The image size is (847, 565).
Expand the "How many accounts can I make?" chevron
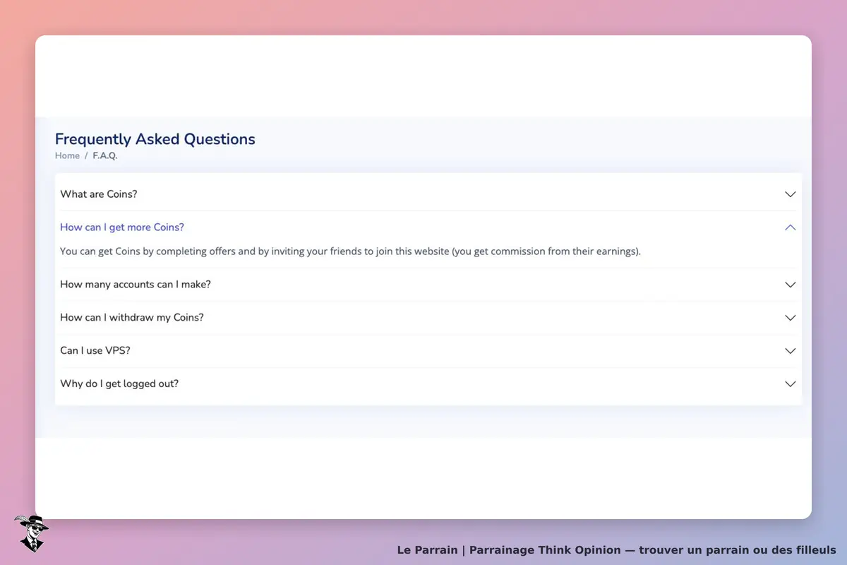tap(791, 285)
